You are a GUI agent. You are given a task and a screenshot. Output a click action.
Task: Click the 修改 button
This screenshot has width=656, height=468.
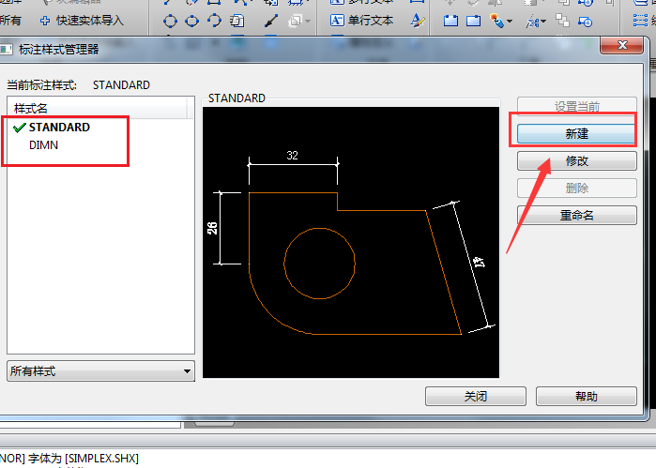point(576,161)
